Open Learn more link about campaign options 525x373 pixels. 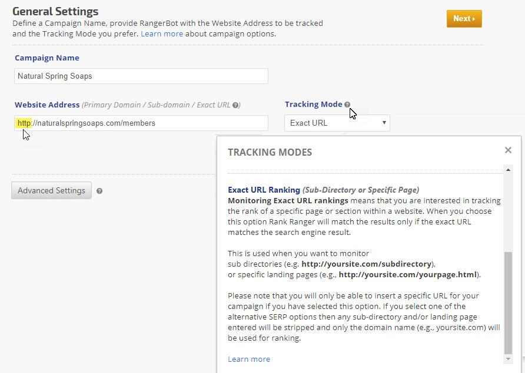[161, 34]
